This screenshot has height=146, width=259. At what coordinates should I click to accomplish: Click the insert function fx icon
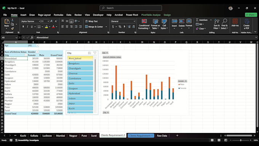(x=32, y=37)
